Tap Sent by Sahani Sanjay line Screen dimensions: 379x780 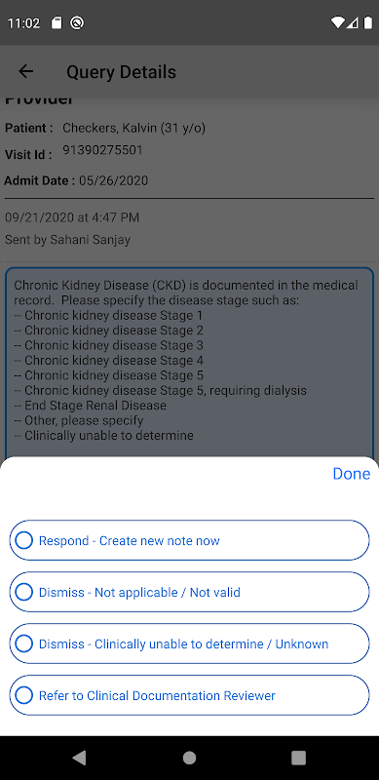point(67,240)
